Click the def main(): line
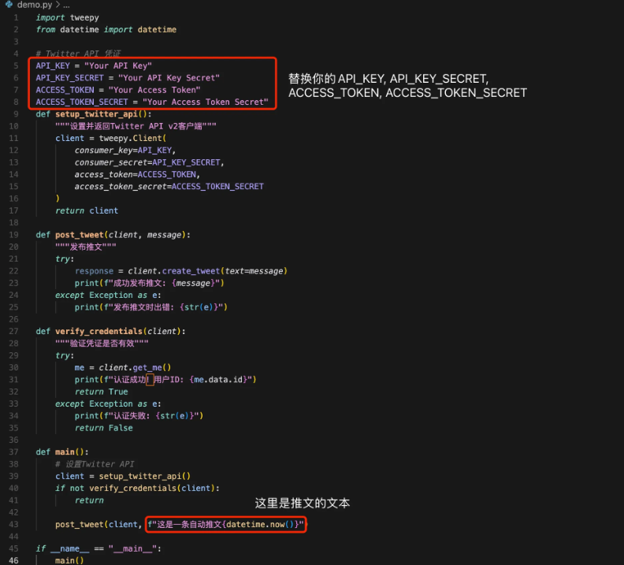624x565 pixels. point(61,452)
